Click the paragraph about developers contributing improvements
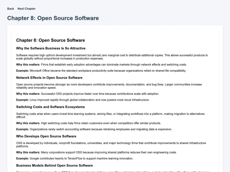The height and width of the screenshot is (172, 230). 109,86
